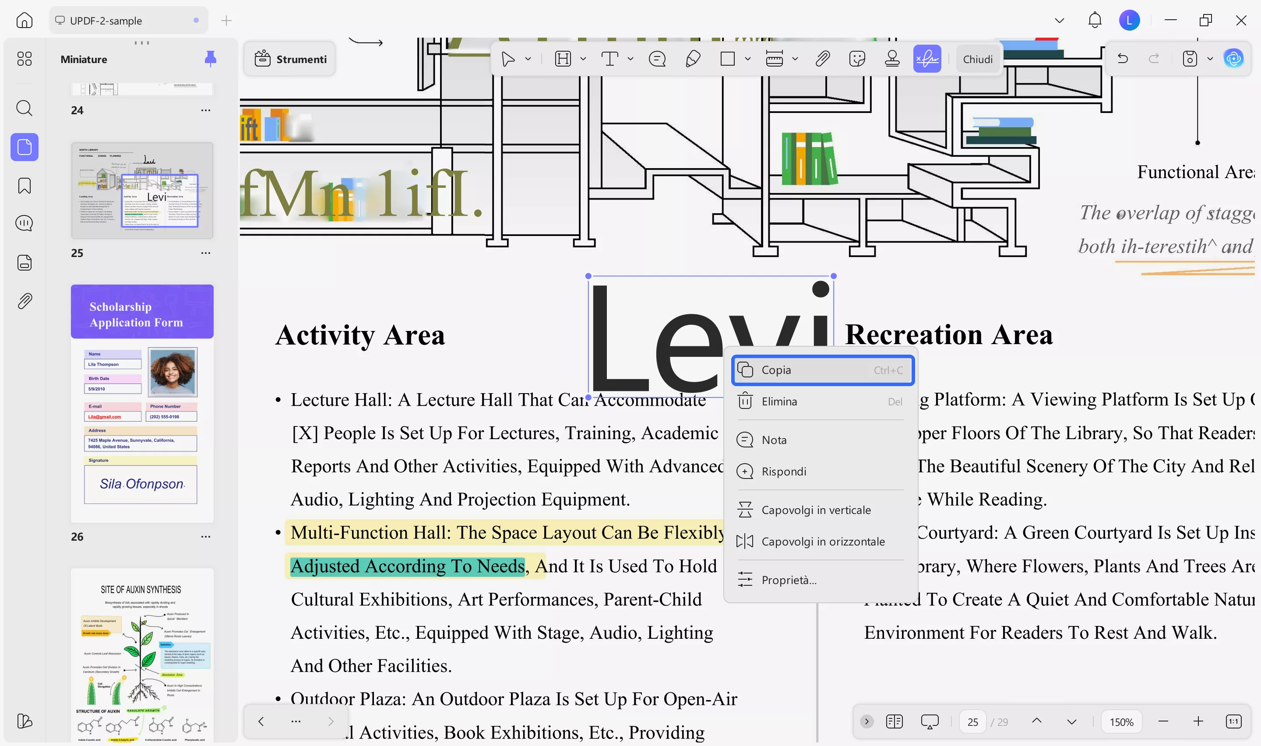
Task: Select the sticker tool icon
Action: (856, 59)
